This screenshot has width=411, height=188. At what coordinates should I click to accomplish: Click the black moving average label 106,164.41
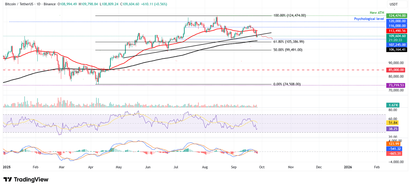(x=397, y=49)
